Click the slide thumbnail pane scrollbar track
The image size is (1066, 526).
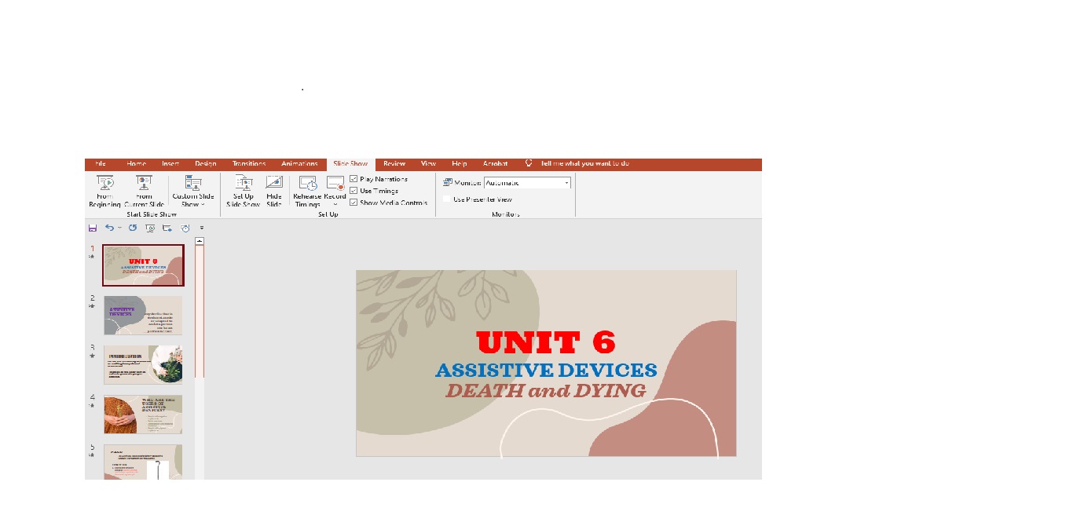coord(200,428)
